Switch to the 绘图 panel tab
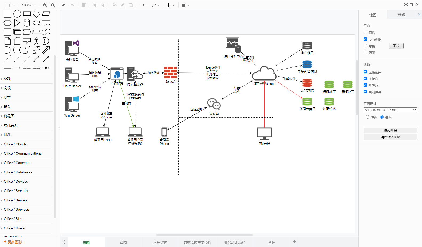 coord(373,15)
